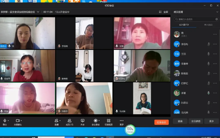This screenshot has height=138, width=220.
Task: Unmute 李佳梅's microphone in member list
Action: (x=209, y=44)
